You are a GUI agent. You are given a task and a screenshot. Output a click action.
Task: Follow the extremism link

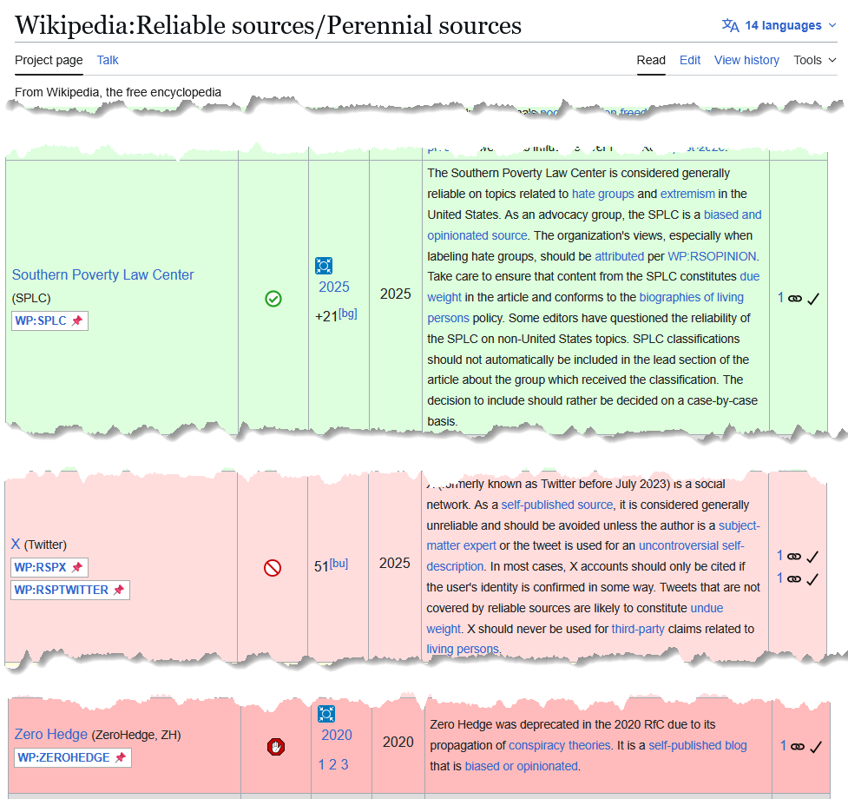tap(687, 194)
